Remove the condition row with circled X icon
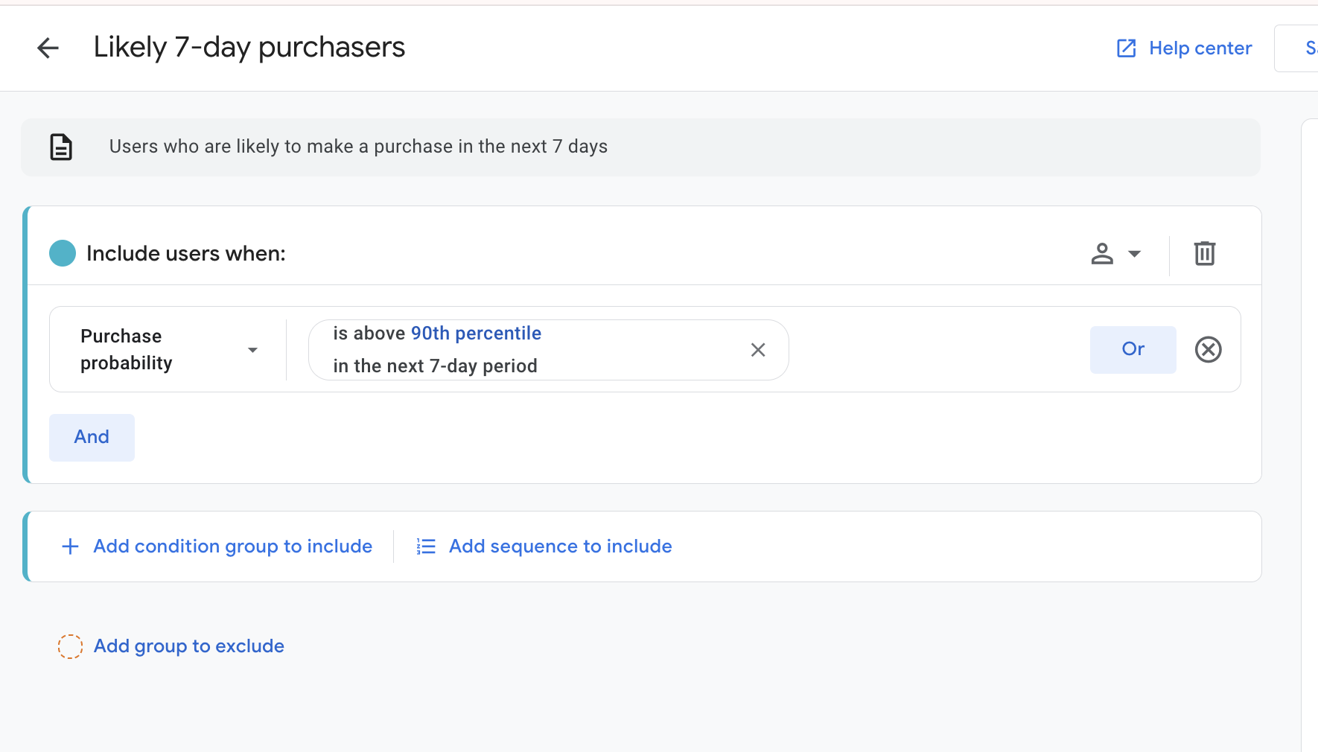This screenshot has width=1318, height=752. point(1208,349)
